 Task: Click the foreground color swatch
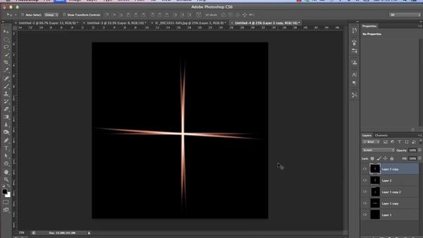pos(5,191)
